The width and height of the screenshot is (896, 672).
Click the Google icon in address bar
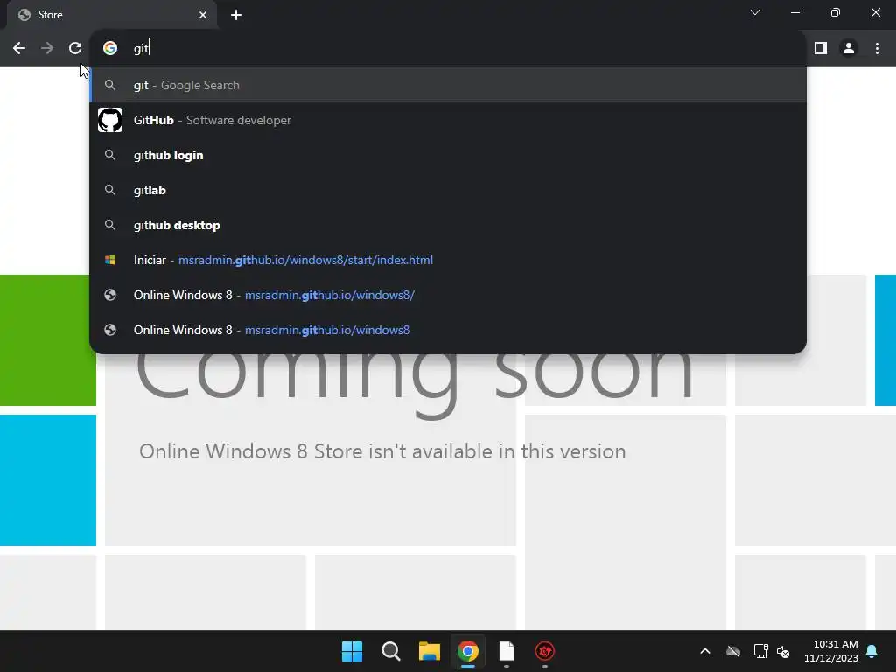coord(110,48)
